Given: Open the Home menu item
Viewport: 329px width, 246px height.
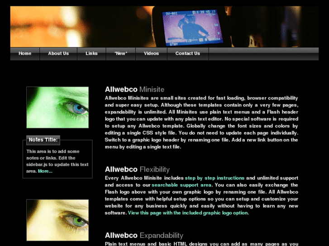Looking at the screenshot, I should click(25, 54).
